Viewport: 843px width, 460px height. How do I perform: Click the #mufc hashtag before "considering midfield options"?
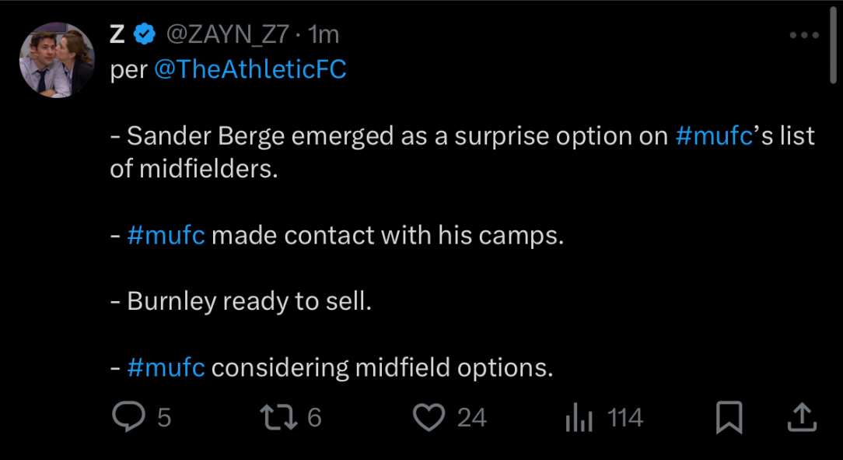pyautogui.click(x=166, y=367)
